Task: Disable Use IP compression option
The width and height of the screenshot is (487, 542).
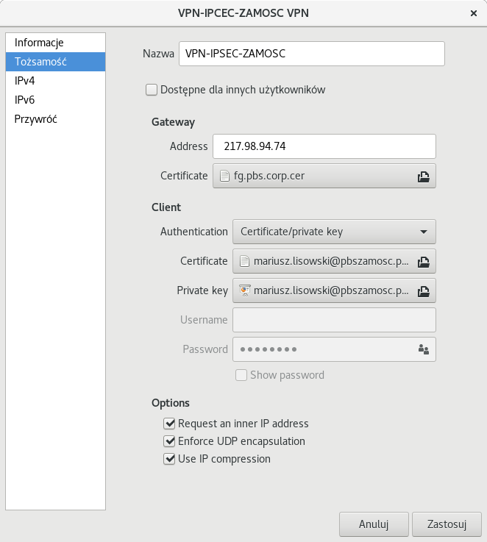Action: 170,459
